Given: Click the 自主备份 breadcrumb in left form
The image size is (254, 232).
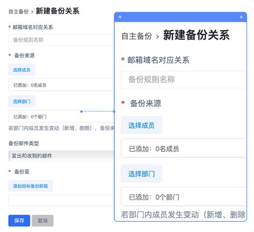Looking at the screenshot, I should click(x=19, y=12).
